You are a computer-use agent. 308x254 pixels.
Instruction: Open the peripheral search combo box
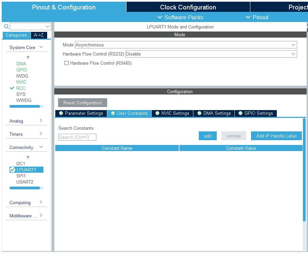pos(31,26)
